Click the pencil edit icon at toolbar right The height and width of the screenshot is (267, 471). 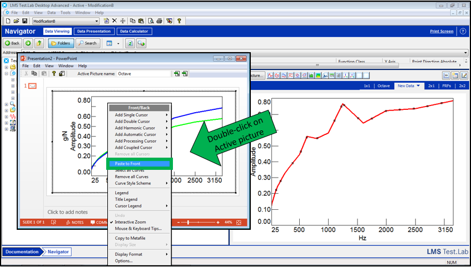[464, 75]
